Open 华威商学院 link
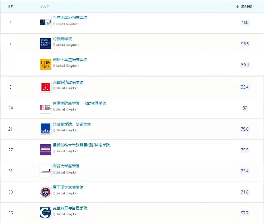 pos(72,124)
